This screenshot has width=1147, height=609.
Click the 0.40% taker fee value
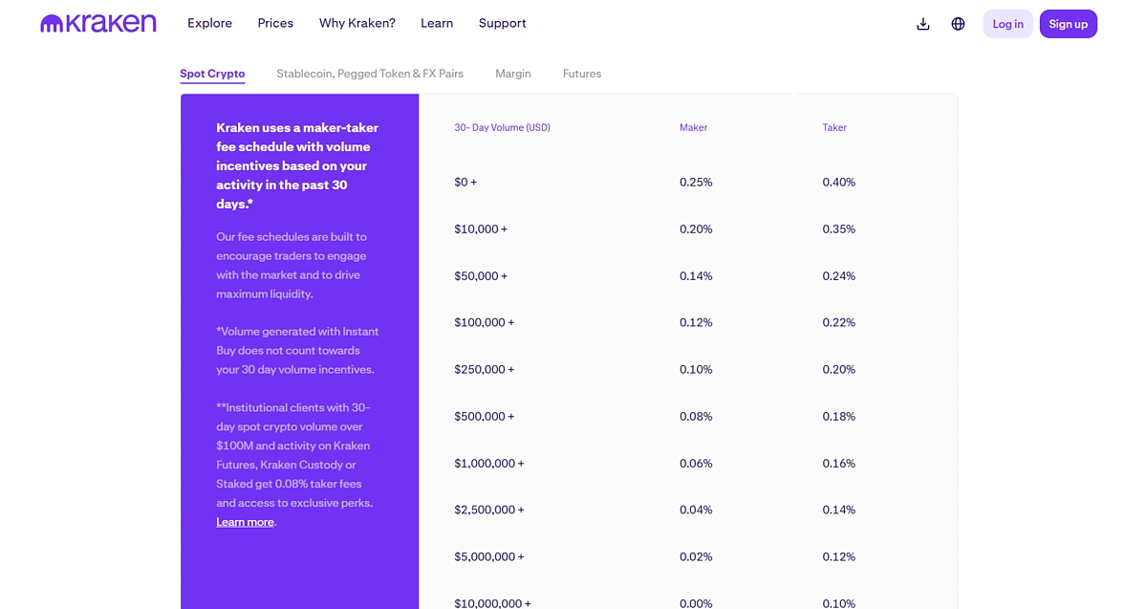(838, 182)
